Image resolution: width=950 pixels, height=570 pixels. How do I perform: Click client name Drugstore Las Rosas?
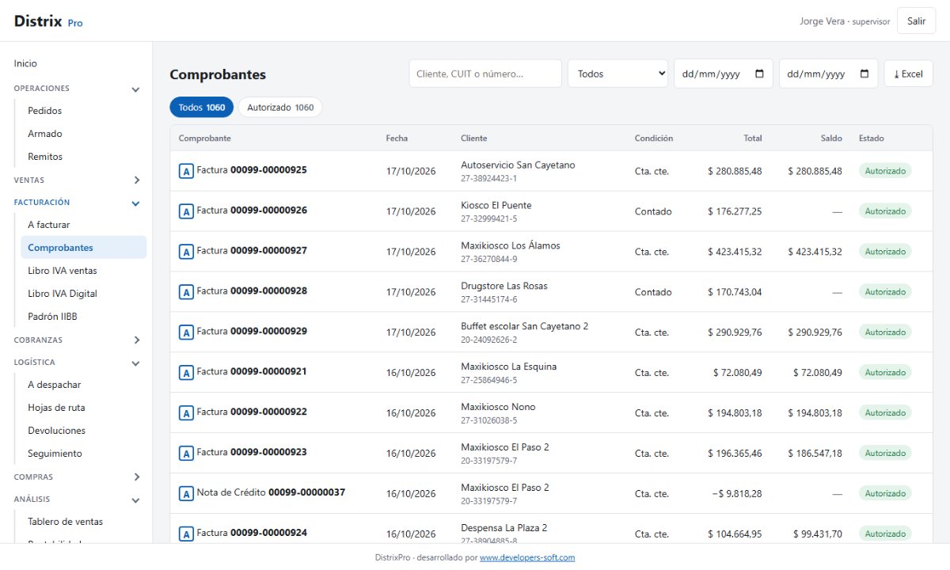(504, 287)
